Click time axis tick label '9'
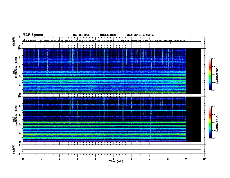 186,159
